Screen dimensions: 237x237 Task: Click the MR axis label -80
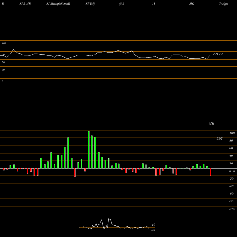[x=231, y=201]
